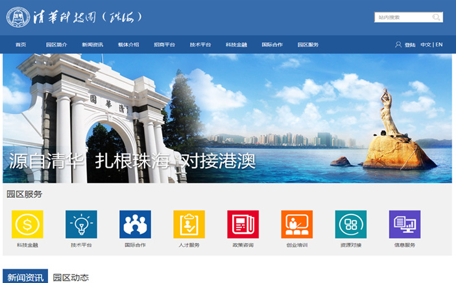The width and height of the screenshot is (456, 283).
Task: Select 科技金融 in navigation bar
Action: pos(236,45)
